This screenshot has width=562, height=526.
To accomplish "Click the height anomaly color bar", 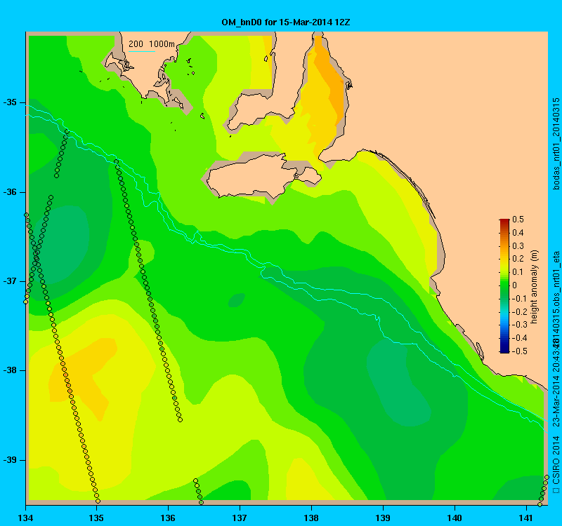I will (504, 286).
